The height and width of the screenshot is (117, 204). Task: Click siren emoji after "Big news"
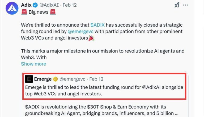pos(53,12)
